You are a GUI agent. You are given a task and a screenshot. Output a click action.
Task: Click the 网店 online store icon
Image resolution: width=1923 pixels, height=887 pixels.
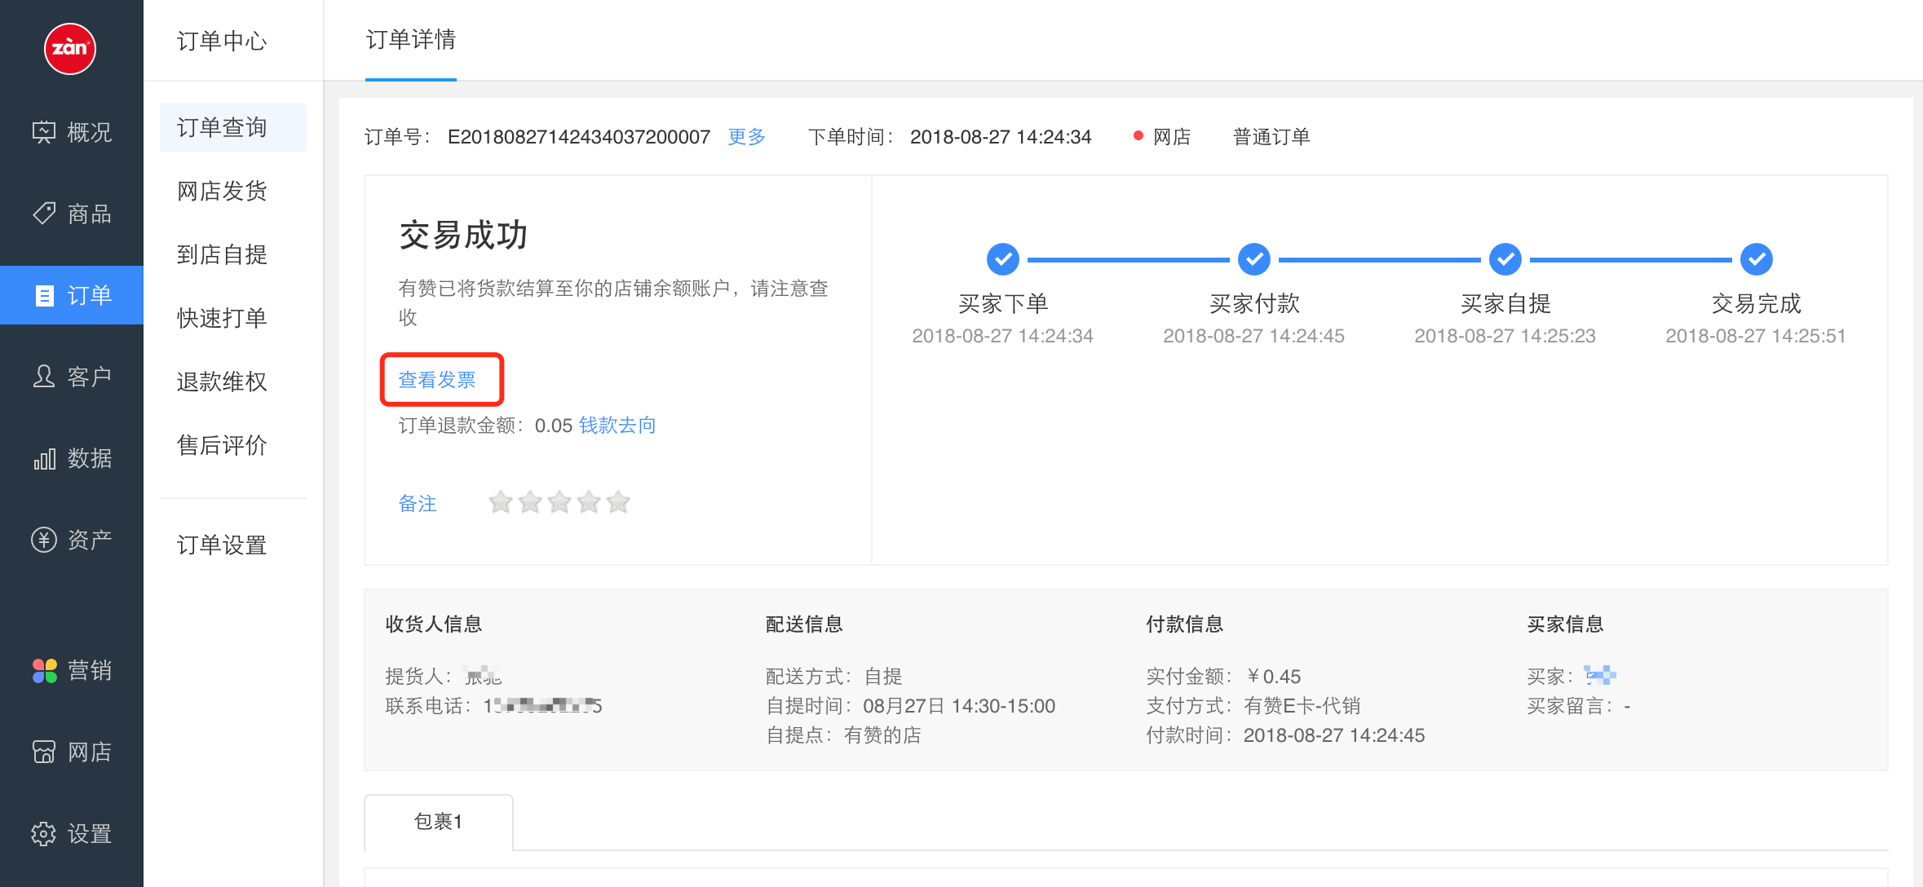coord(72,752)
